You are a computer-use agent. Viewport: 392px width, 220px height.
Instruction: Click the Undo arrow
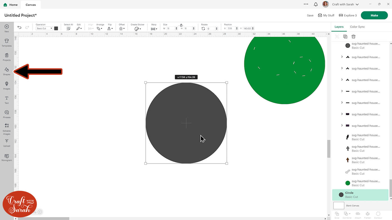(19, 28)
